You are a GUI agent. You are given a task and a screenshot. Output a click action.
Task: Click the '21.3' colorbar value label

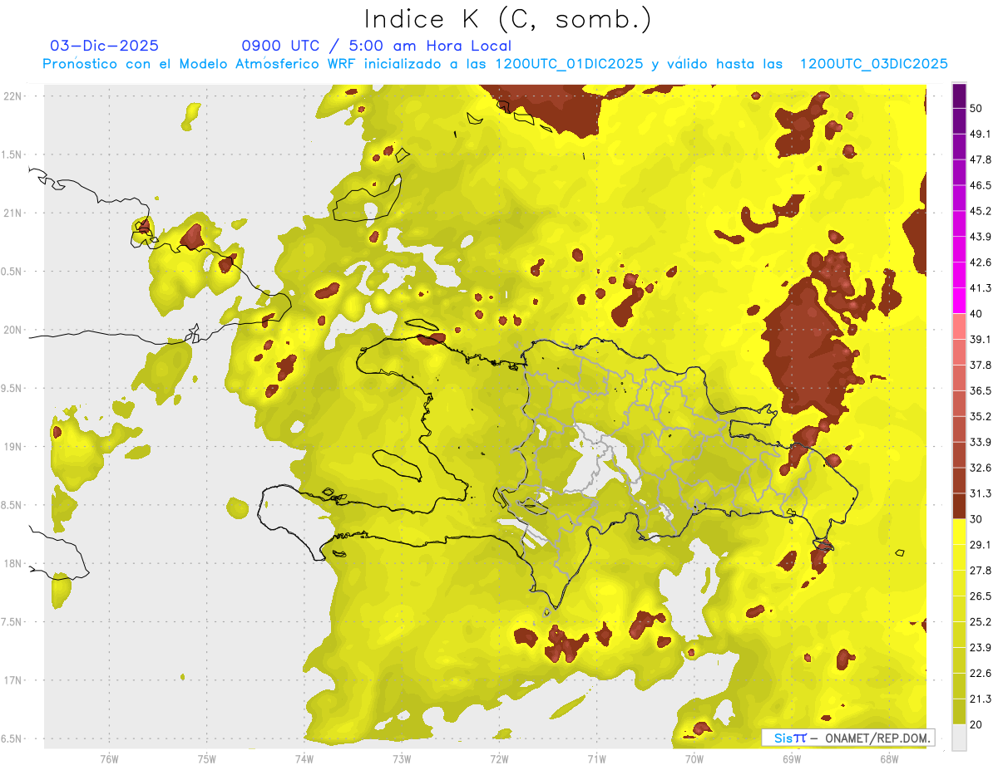[x=981, y=699]
